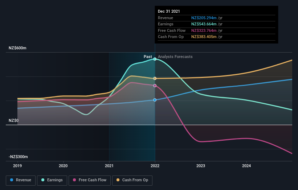The height and width of the screenshot is (190, 298).
Task: Click the 2019 x-axis label
Action: point(17,166)
